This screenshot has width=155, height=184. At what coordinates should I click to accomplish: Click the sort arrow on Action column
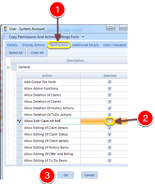(x=79, y=75)
